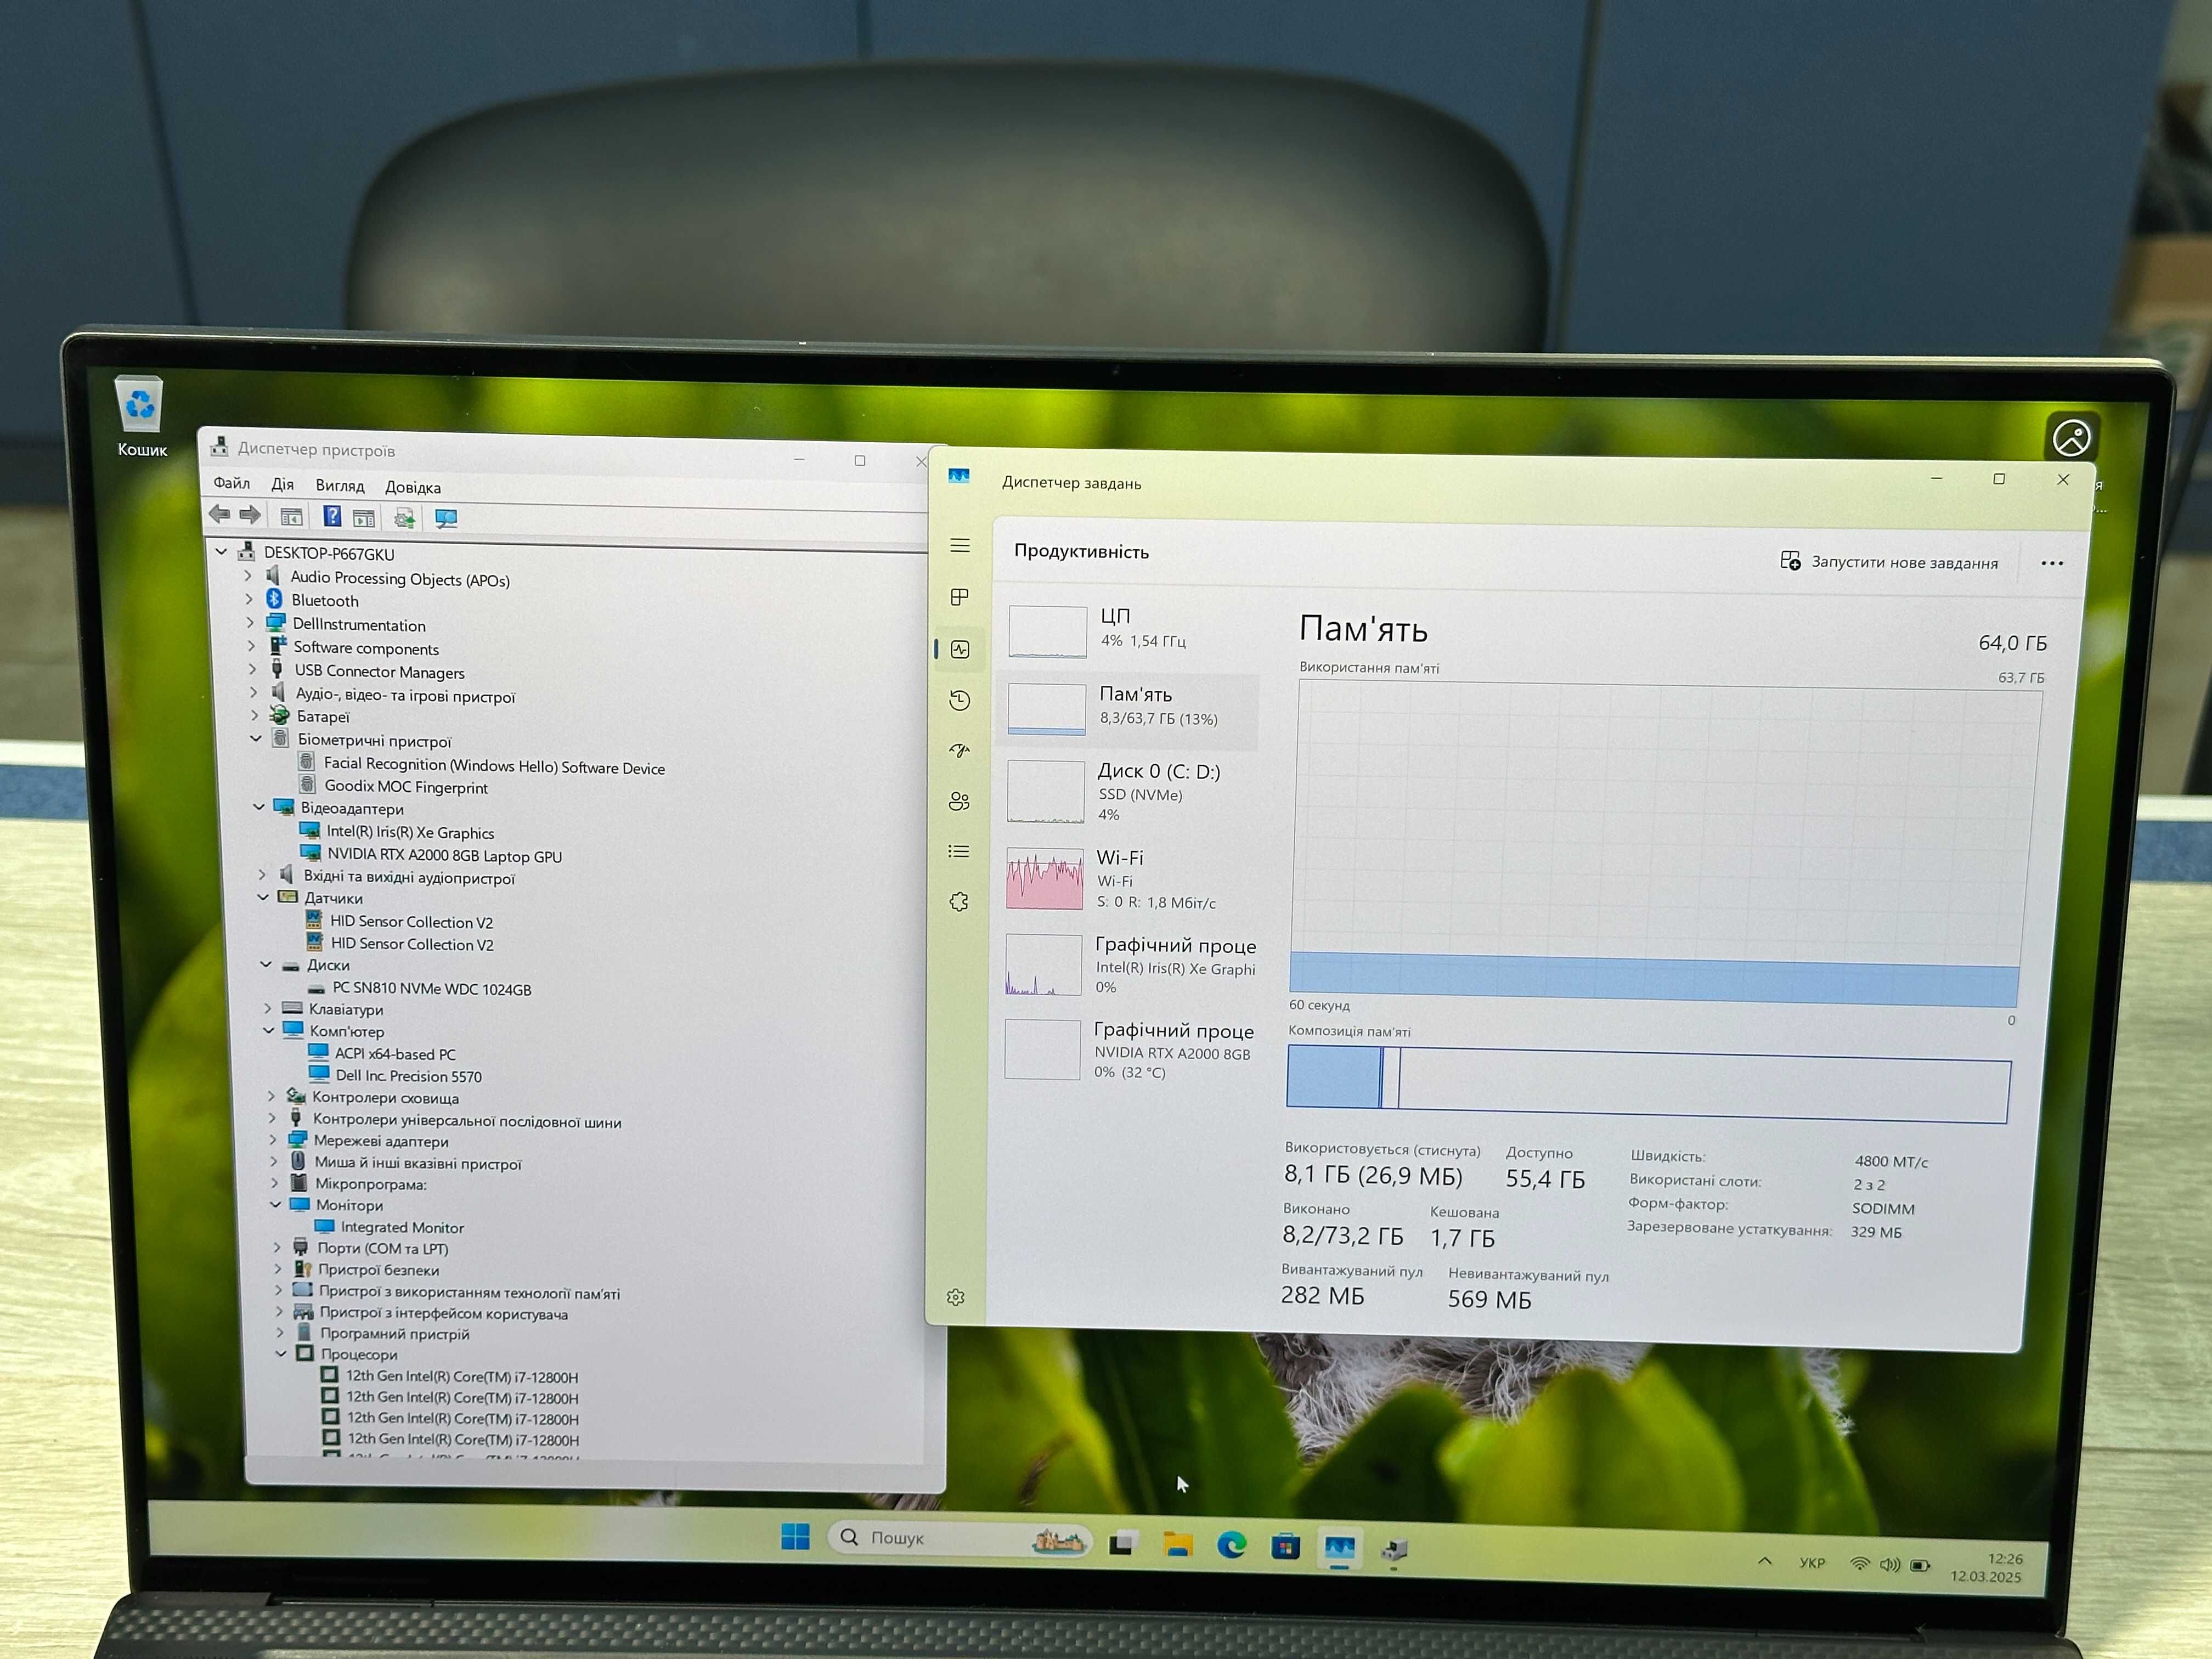Screen dimensions: 2212x1659
Task: Collapse the Датчики category
Action: pos(263,897)
